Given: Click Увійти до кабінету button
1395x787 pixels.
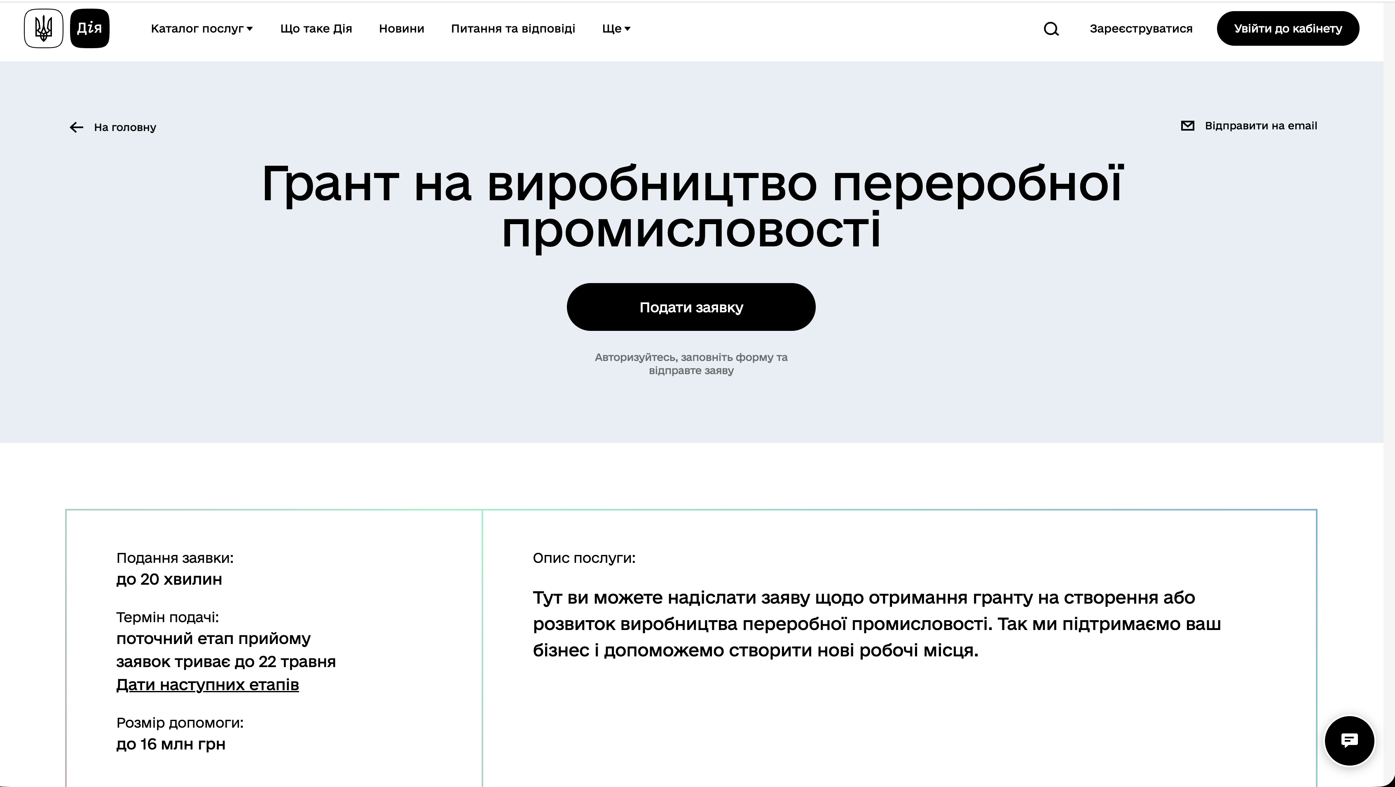Looking at the screenshot, I should (x=1288, y=29).
